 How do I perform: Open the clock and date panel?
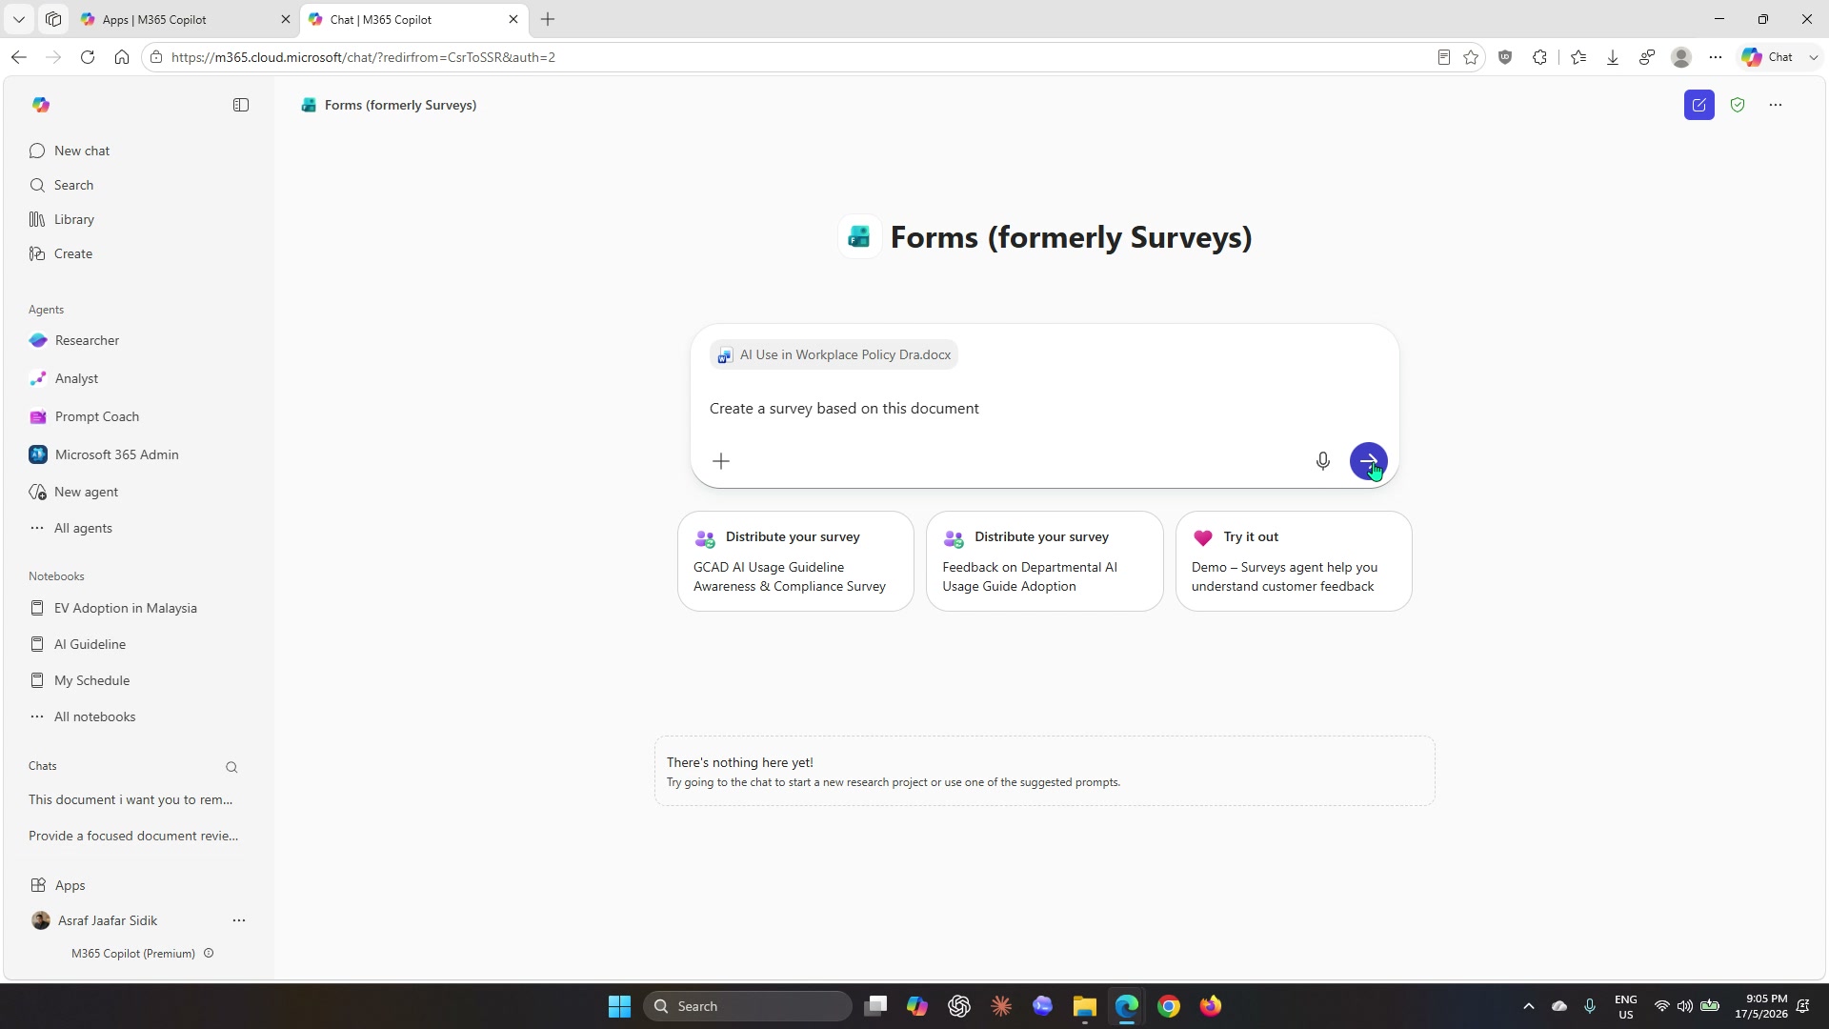pos(1761,1006)
